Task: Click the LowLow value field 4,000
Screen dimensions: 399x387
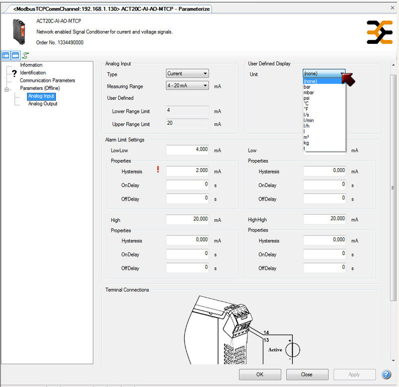Action: tap(188, 150)
